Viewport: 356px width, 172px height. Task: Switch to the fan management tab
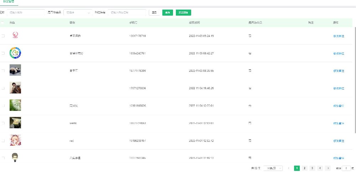[9, 2]
